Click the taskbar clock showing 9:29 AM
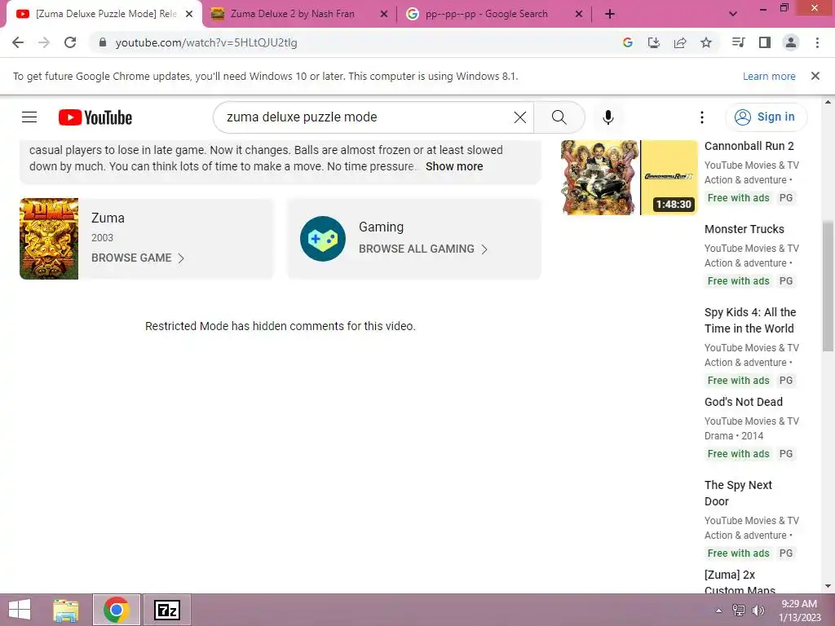Screen dimensions: 835x626 coord(799,604)
